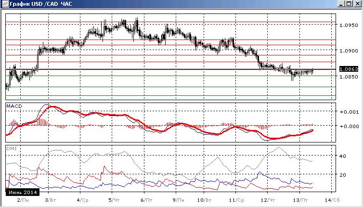
Task: Click the window title 'График USD /CAD ЧАС'
Action: pyautogui.click(x=41, y=4)
